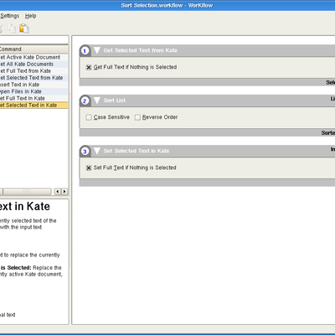Click step number 3 badge
Image resolution: width=335 pixels, height=335 pixels.
click(85, 152)
